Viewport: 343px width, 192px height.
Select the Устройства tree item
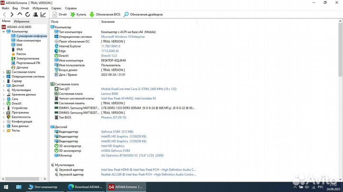point(17,108)
